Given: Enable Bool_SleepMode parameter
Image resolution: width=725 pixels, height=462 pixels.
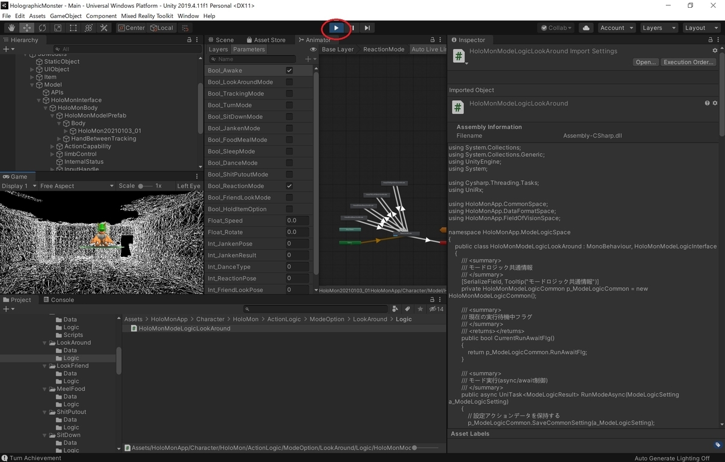Looking at the screenshot, I should coord(289,151).
